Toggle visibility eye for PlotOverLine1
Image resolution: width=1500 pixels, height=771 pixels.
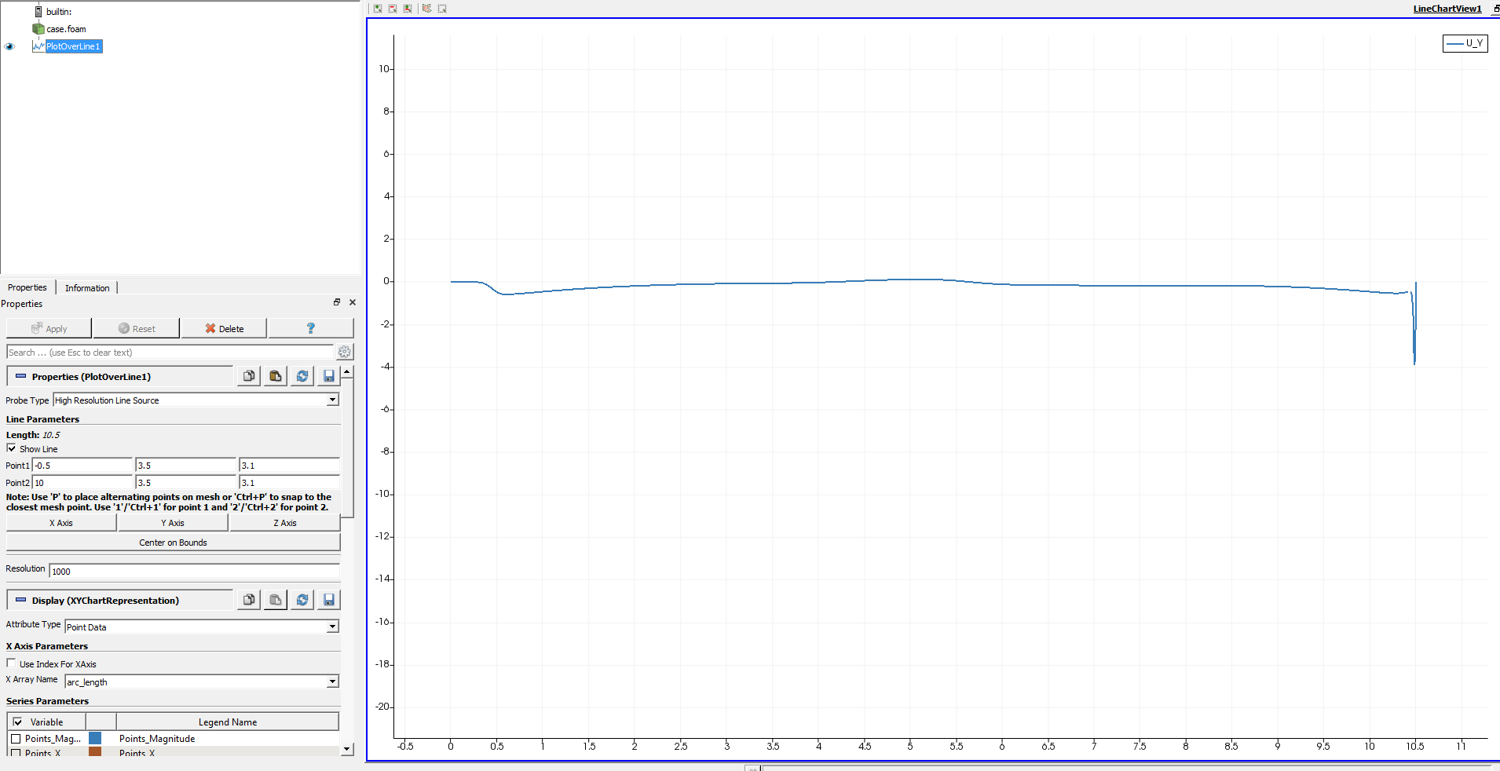(9, 46)
